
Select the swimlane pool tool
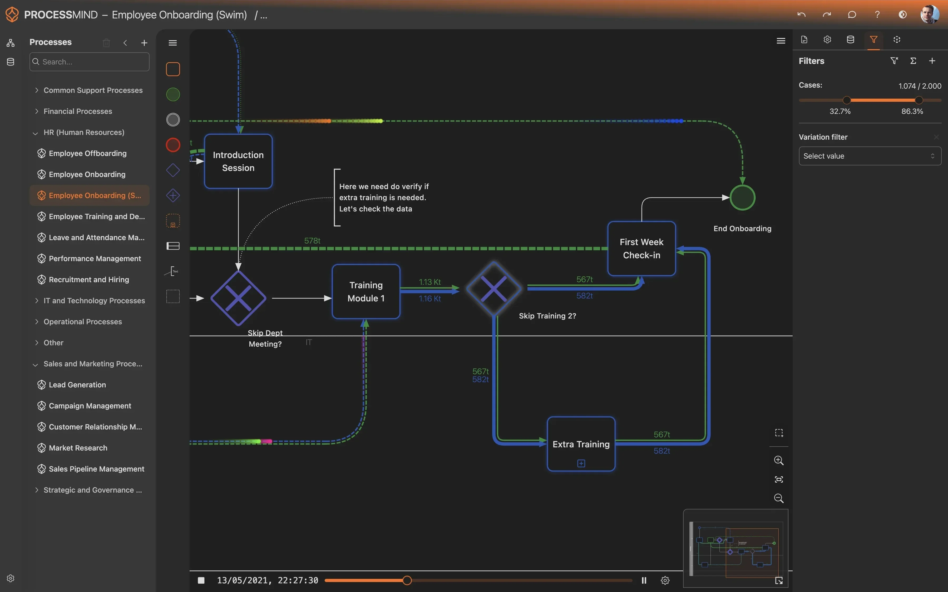(173, 246)
